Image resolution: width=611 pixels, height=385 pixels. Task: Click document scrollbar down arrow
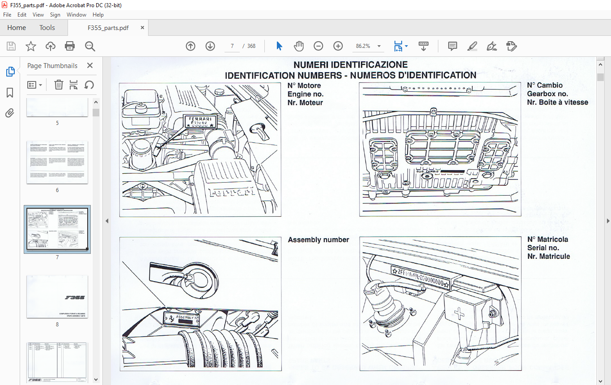[x=600, y=381]
